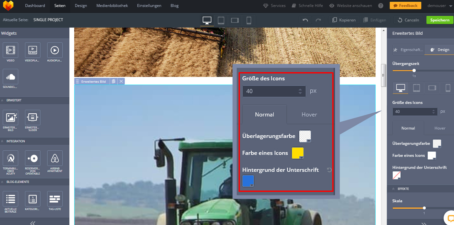This screenshot has width=454, height=225.
Task: Click the green Speichern button
Action: [x=439, y=20]
